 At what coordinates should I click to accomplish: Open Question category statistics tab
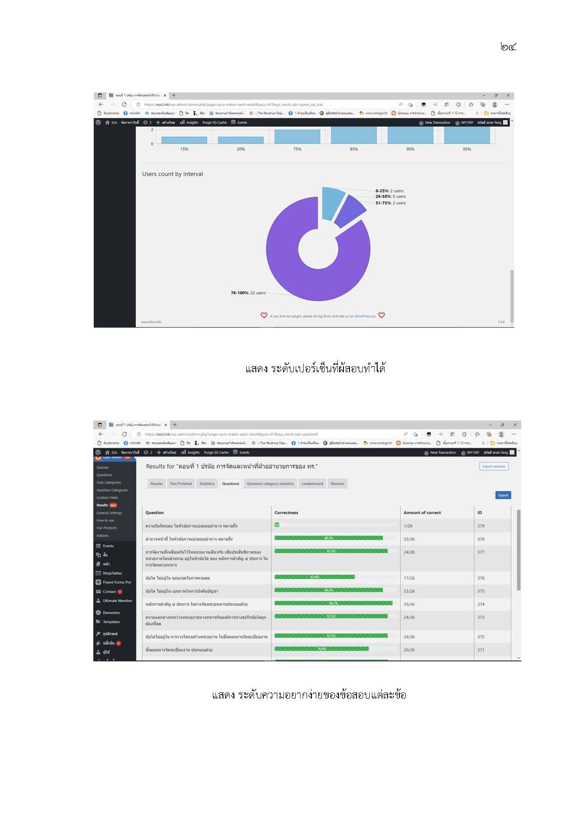270,484
